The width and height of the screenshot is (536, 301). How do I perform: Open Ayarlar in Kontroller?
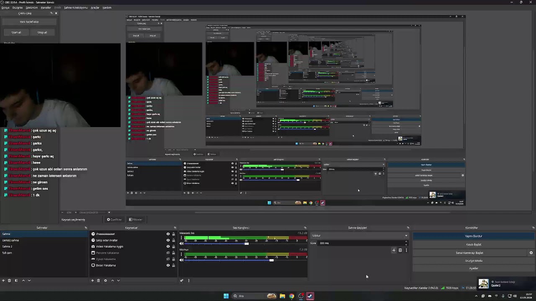(x=474, y=268)
